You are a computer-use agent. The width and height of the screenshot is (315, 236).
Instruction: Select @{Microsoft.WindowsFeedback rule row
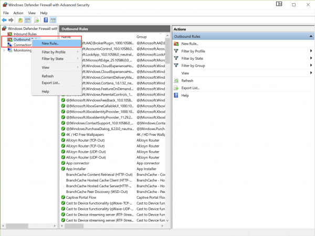pos(113,100)
